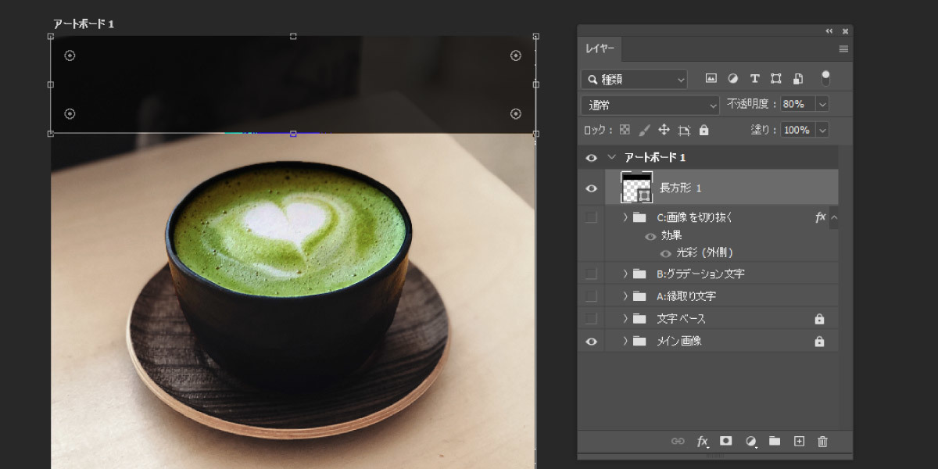Click the lock-all padlock icon
This screenshot has width=938, height=469.
tap(703, 130)
